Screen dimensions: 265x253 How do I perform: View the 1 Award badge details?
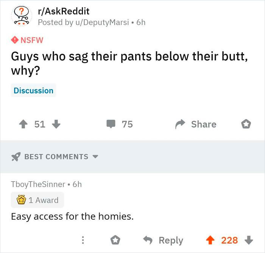[37, 200]
